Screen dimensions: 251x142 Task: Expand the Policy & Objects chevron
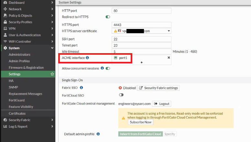52,15
